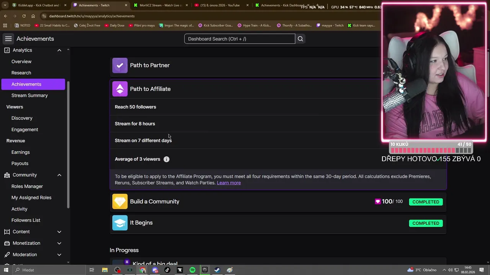Open Research in the sidebar
Image resolution: width=490 pixels, height=275 pixels.
click(21, 73)
